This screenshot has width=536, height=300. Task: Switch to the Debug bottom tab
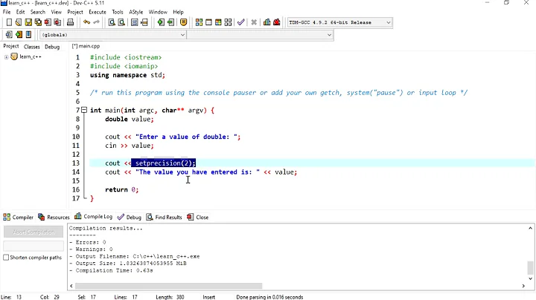130,217
